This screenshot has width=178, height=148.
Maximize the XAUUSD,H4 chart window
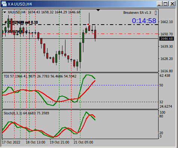click(x=166, y=4)
